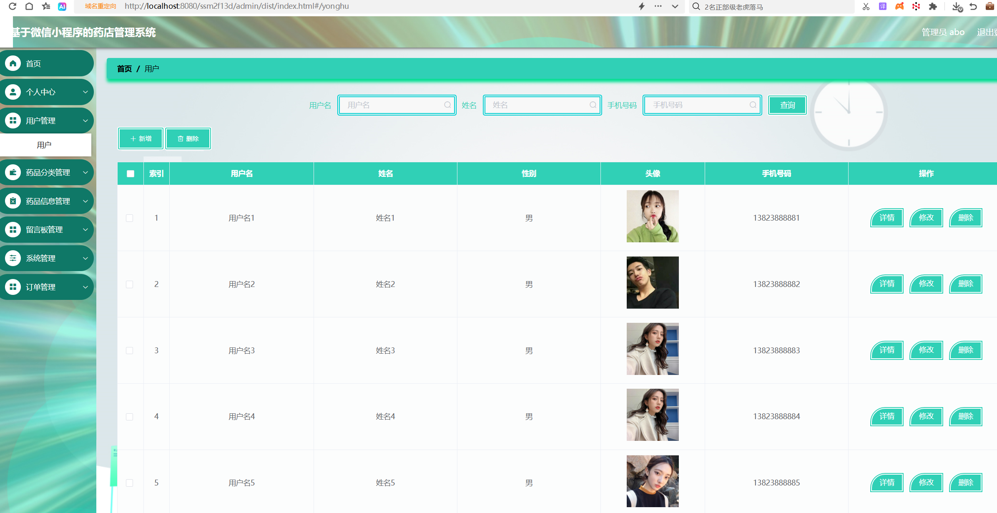Click 修改 for 用户名2
The height and width of the screenshot is (513, 997).
[926, 284]
